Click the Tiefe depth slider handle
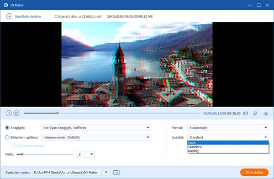The height and width of the screenshot is (179, 274). pos(22,154)
